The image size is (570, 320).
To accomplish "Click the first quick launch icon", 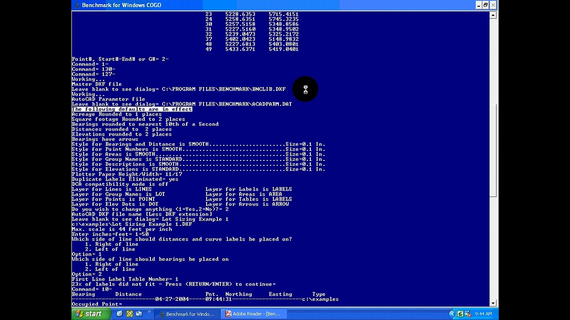I will (119, 314).
